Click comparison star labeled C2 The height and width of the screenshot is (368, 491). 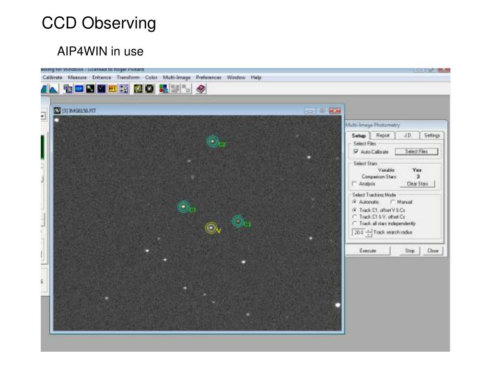coord(213,141)
